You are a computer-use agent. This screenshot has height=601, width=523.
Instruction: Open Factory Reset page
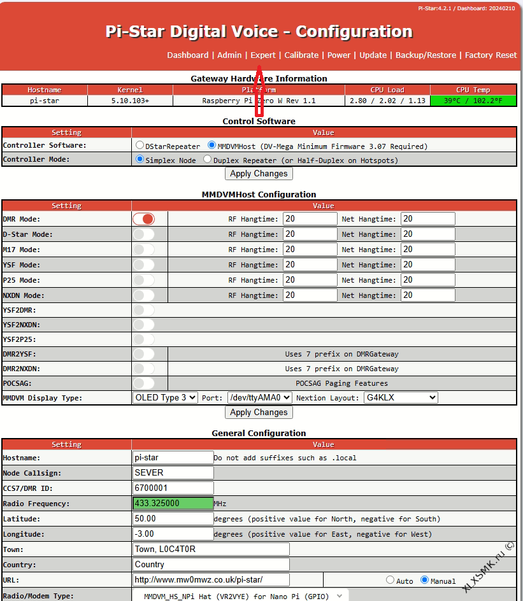pos(491,55)
